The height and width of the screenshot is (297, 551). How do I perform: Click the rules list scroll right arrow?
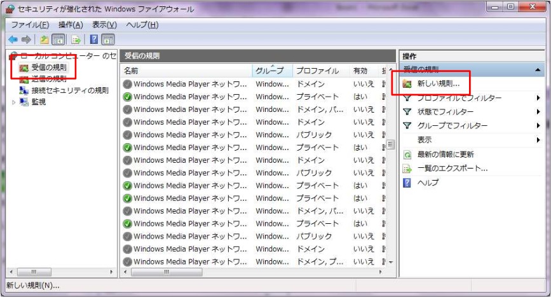coord(380,272)
